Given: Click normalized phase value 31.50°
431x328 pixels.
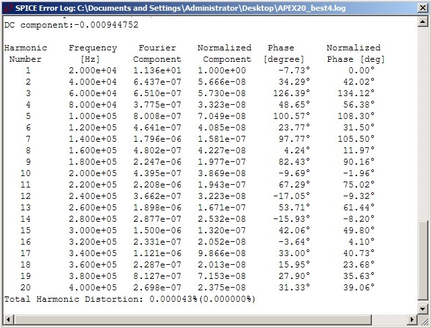Looking at the screenshot, I should (358, 128).
